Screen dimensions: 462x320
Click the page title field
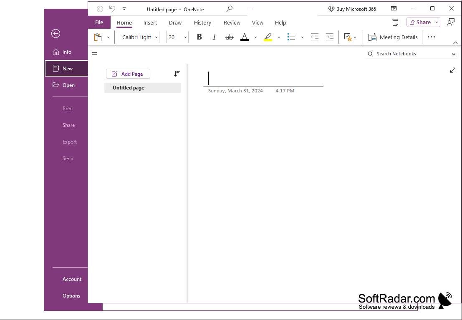263,78
